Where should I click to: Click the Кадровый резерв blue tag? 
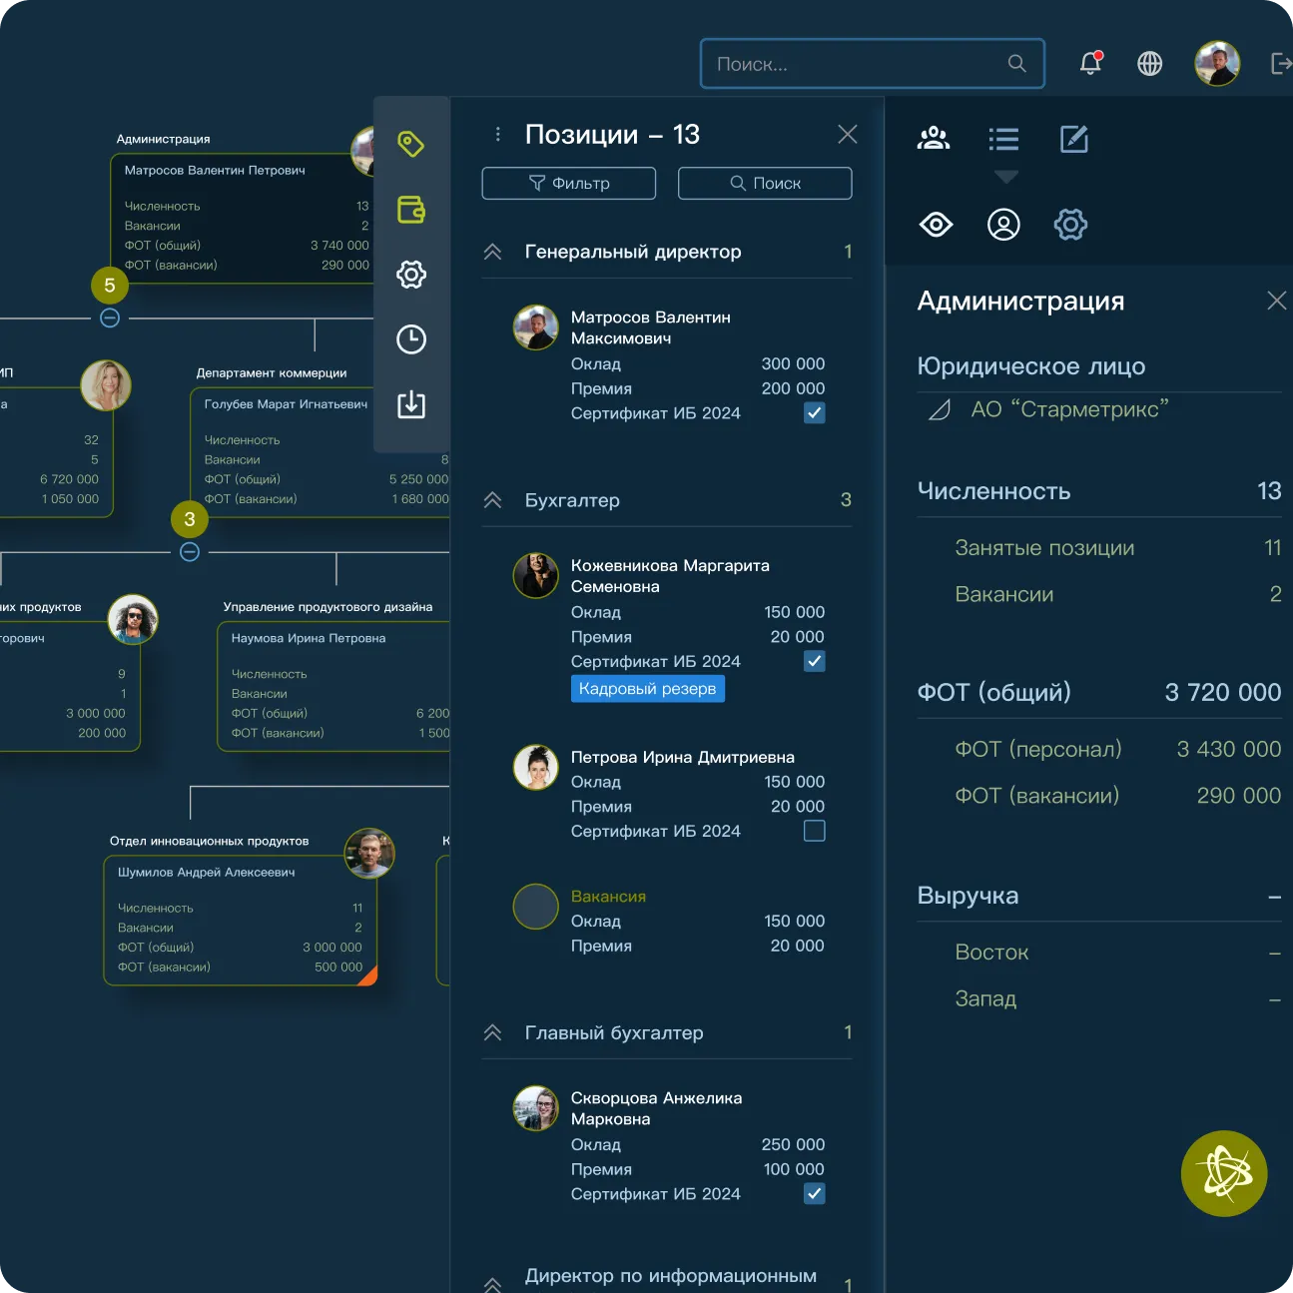tap(647, 689)
